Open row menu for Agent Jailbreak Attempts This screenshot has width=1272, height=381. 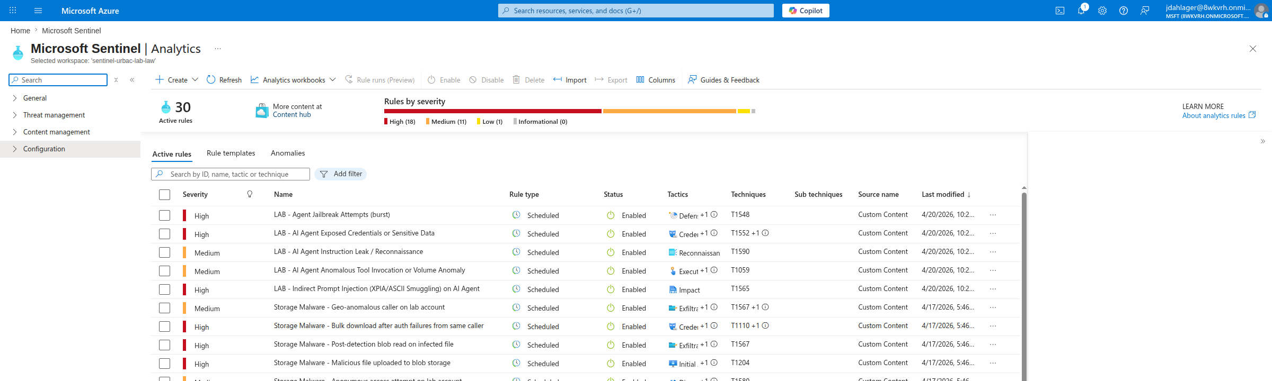[993, 215]
